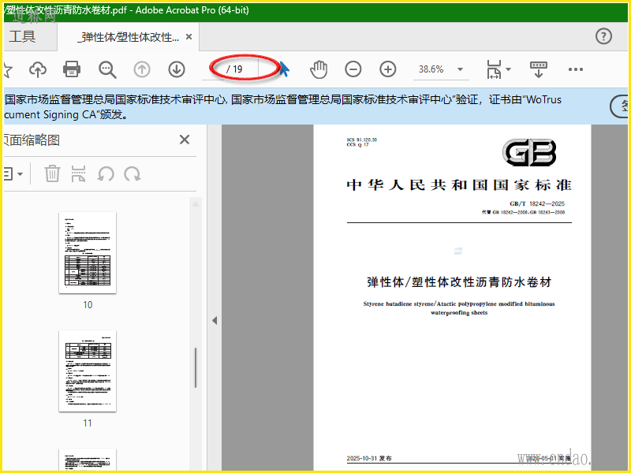Click the 页面缩略图 panel title
Screen dimensions: 631x473
(x=32, y=140)
